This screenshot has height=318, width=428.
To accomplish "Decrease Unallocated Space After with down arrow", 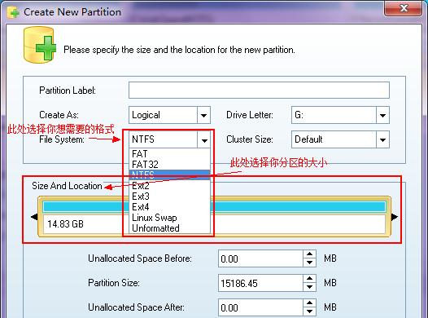I will tap(309, 311).
